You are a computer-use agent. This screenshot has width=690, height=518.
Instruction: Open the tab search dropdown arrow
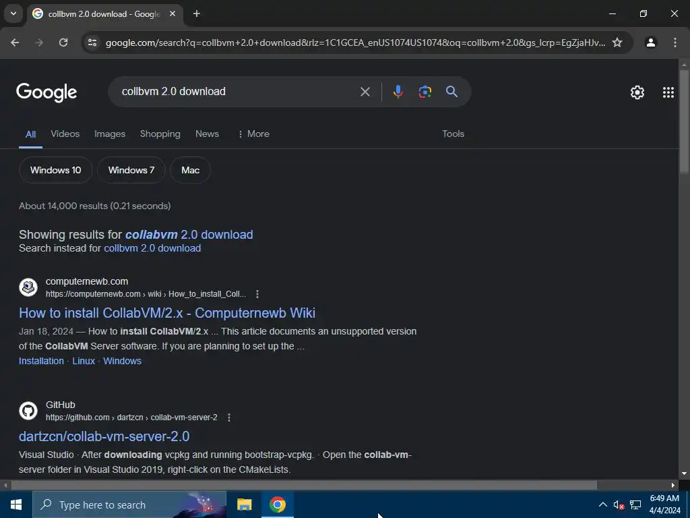pyautogui.click(x=13, y=13)
